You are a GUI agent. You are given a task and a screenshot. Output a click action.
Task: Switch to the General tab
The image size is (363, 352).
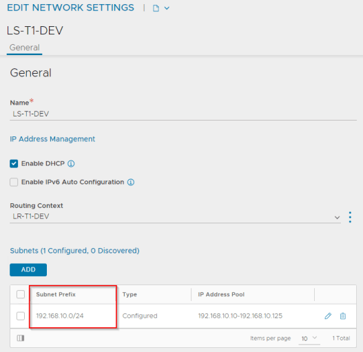(25, 48)
